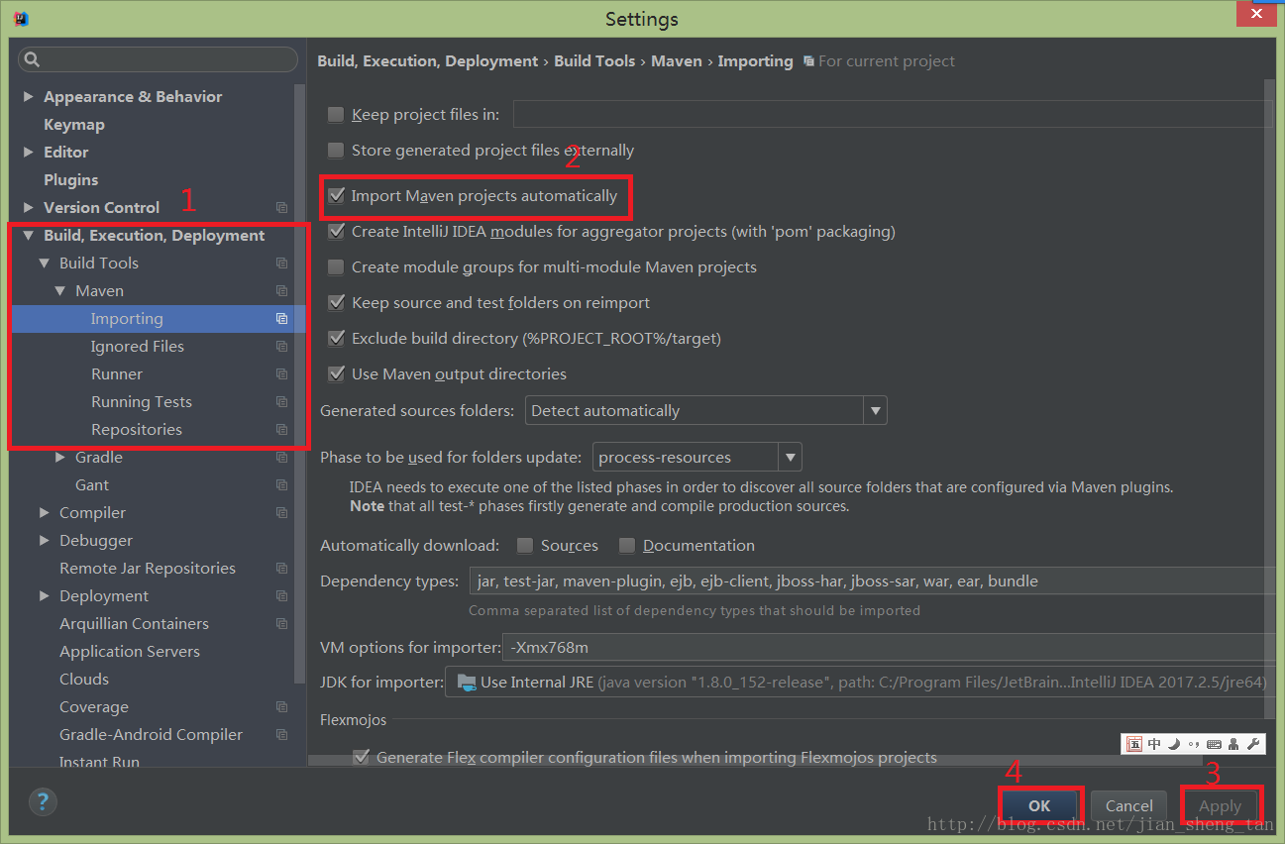The height and width of the screenshot is (844, 1285).
Task: Toggle 'Use Maven output directories' checkbox
Action: coord(336,374)
